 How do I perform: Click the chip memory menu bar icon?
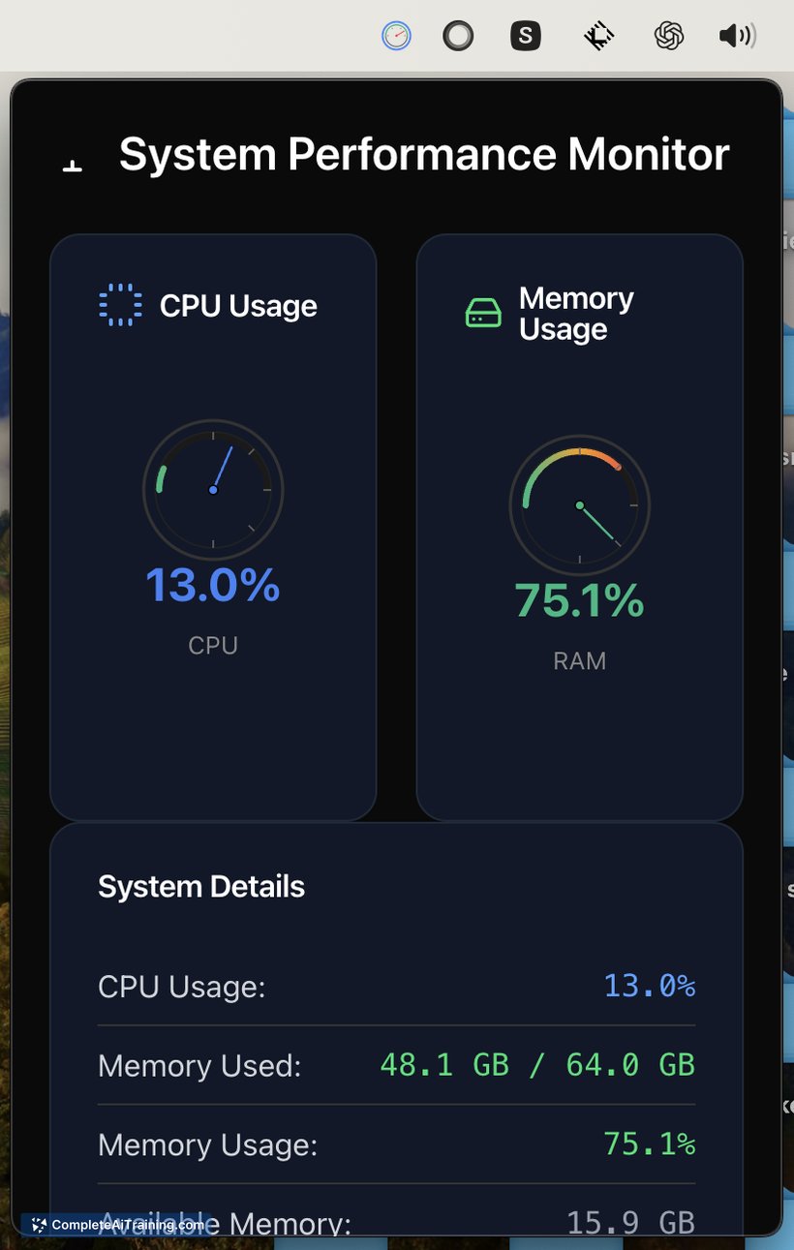pyautogui.click(x=599, y=37)
